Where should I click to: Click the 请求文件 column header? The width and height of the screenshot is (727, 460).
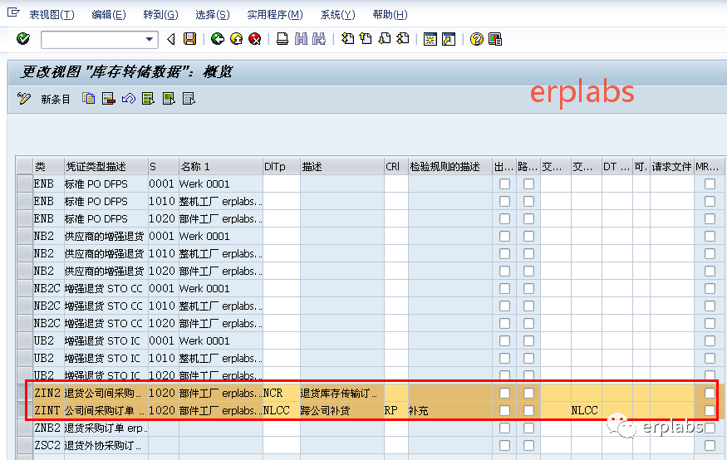(672, 167)
